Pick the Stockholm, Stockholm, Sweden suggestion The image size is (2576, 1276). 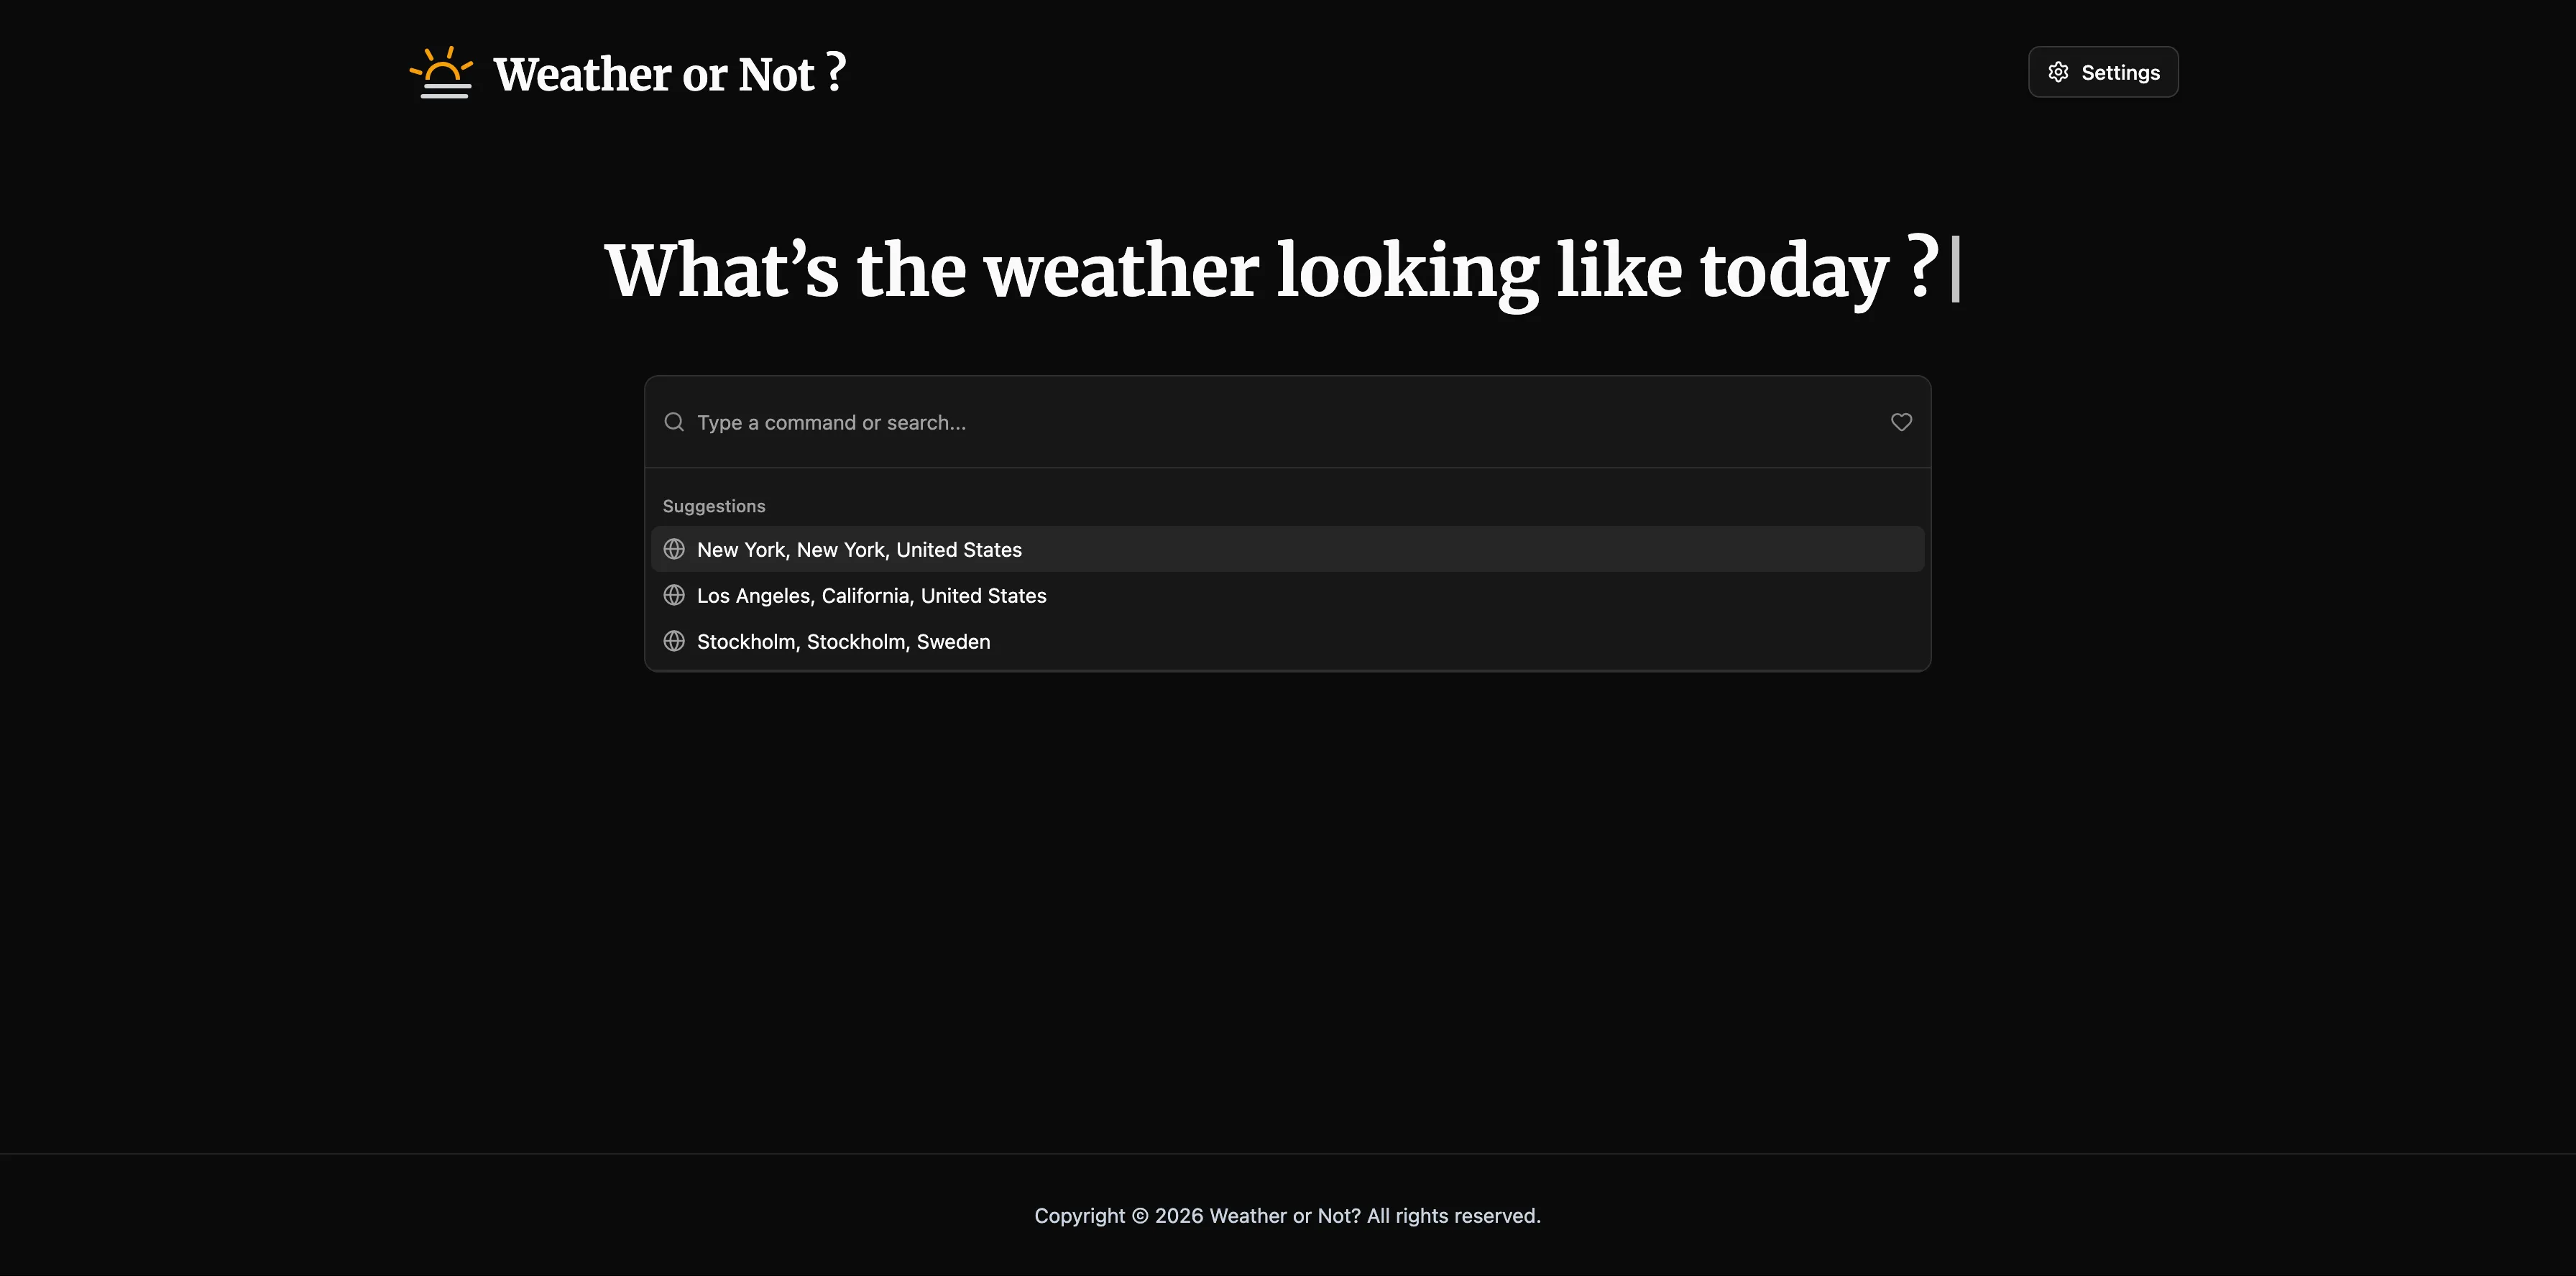[x=843, y=642]
